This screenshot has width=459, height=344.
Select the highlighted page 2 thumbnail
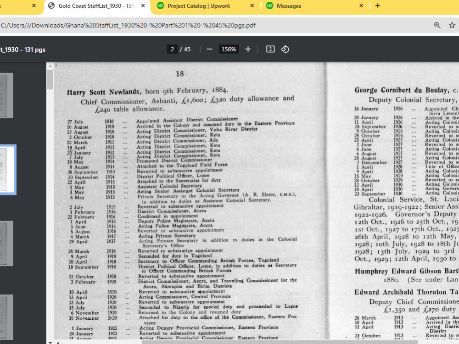pyautogui.click(x=8, y=170)
